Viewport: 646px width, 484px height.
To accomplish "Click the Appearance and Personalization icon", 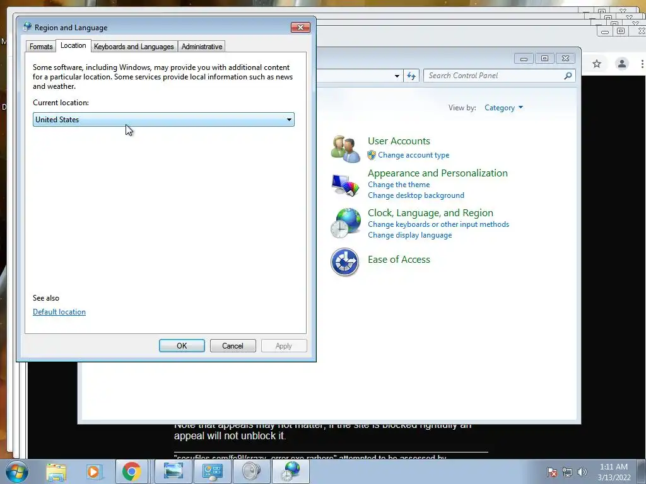I will 345,185.
